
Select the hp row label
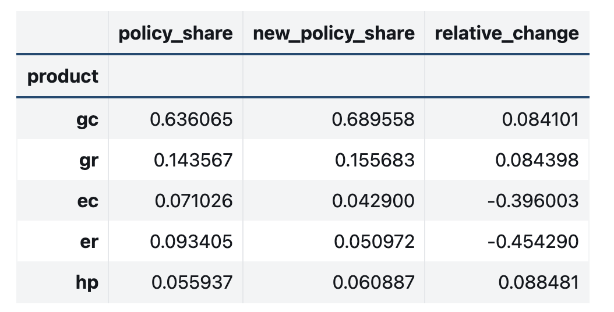coord(87,283)
